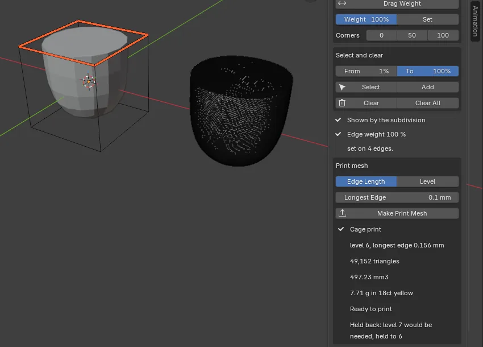483x347 pixels.
Task: Click the 'set on 4 edges.' text
Action: 370,148
